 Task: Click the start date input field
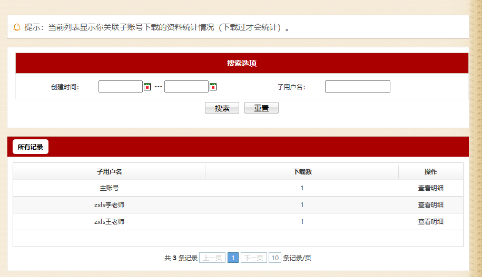point(121,87)
